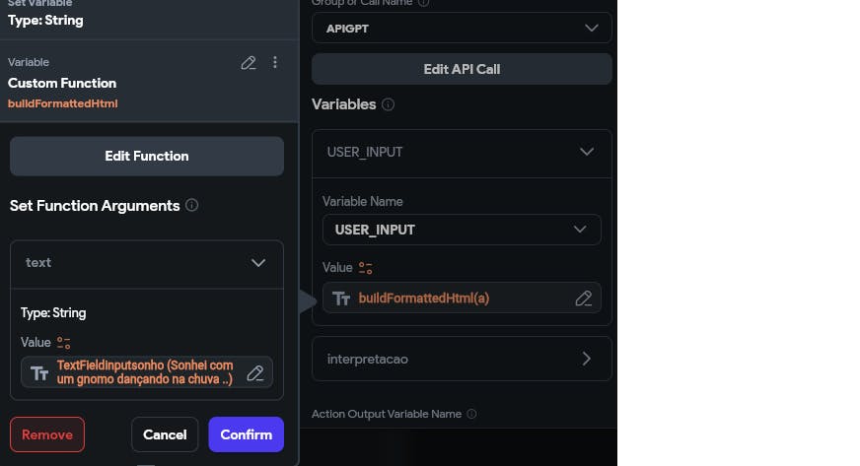Click info icon next to Variables heading
The image size is (860, 466).
pyautogui.click(x=389, y=104)
